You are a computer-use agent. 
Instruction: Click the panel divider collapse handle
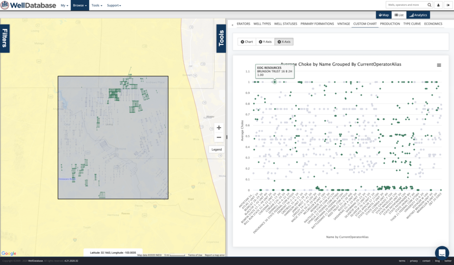point(227,137)
